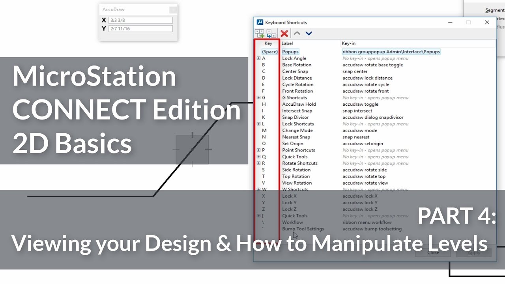Click the 'accudraw mode' key-in cell
The height and width of the screenshot is (284, 505).
(360, 131)
